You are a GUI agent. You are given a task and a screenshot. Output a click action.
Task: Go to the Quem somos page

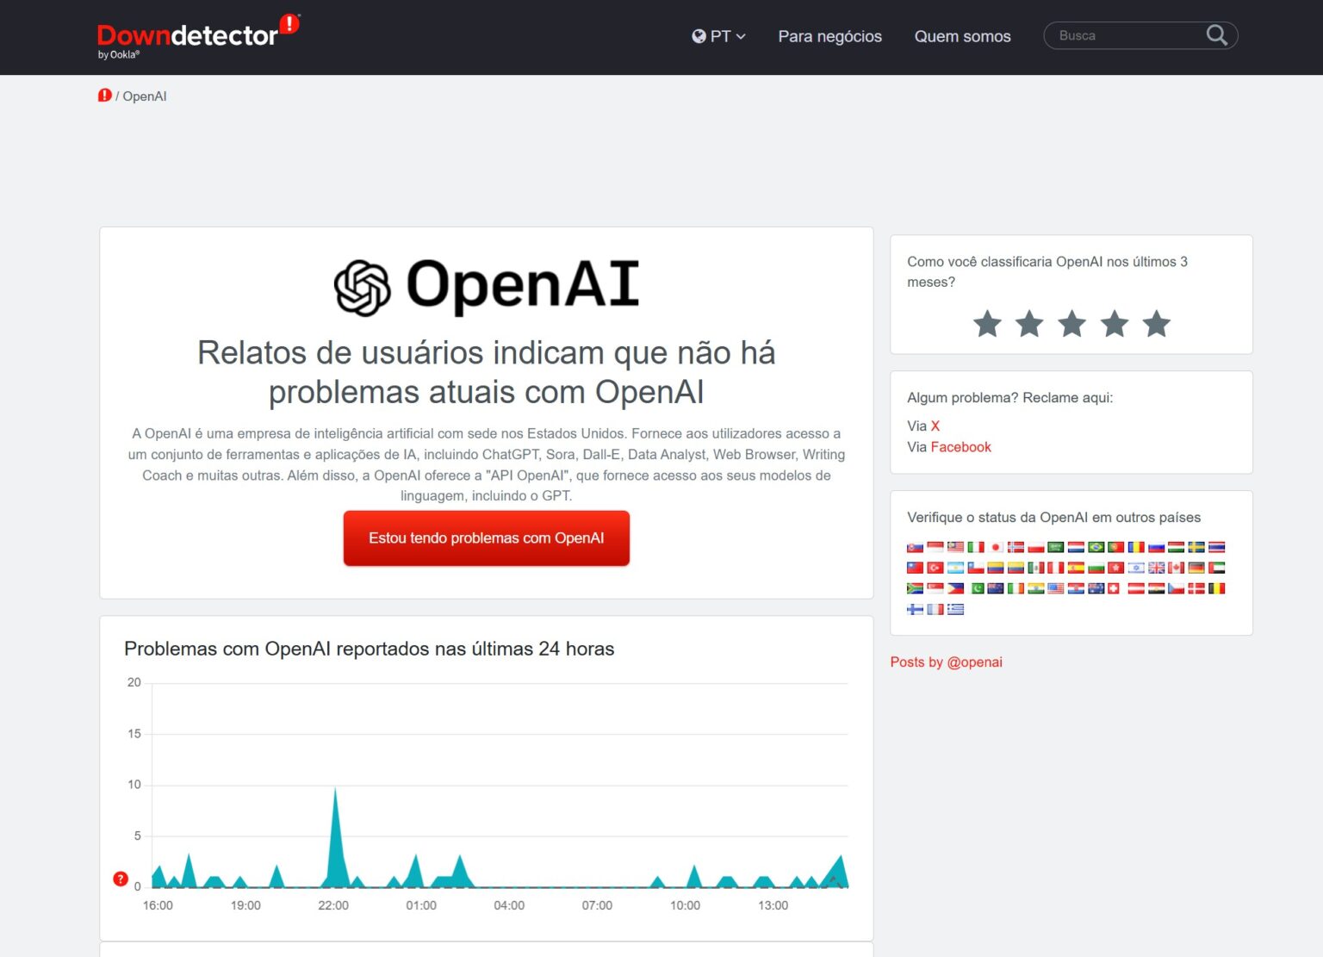[962, 36]
